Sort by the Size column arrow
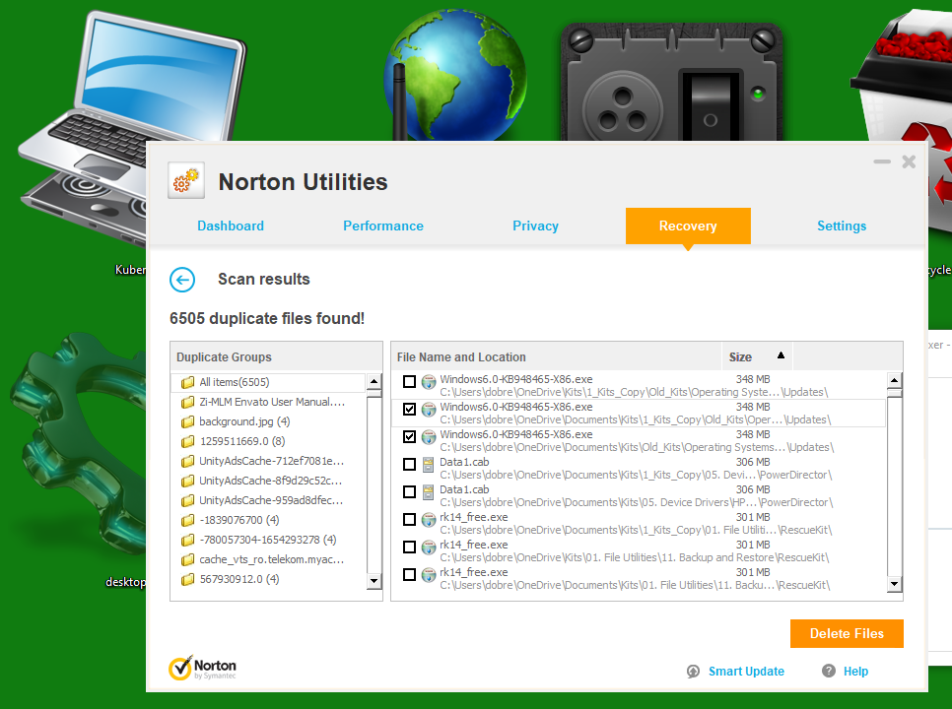This screenshot has width=952, height=709. (781, 355)
